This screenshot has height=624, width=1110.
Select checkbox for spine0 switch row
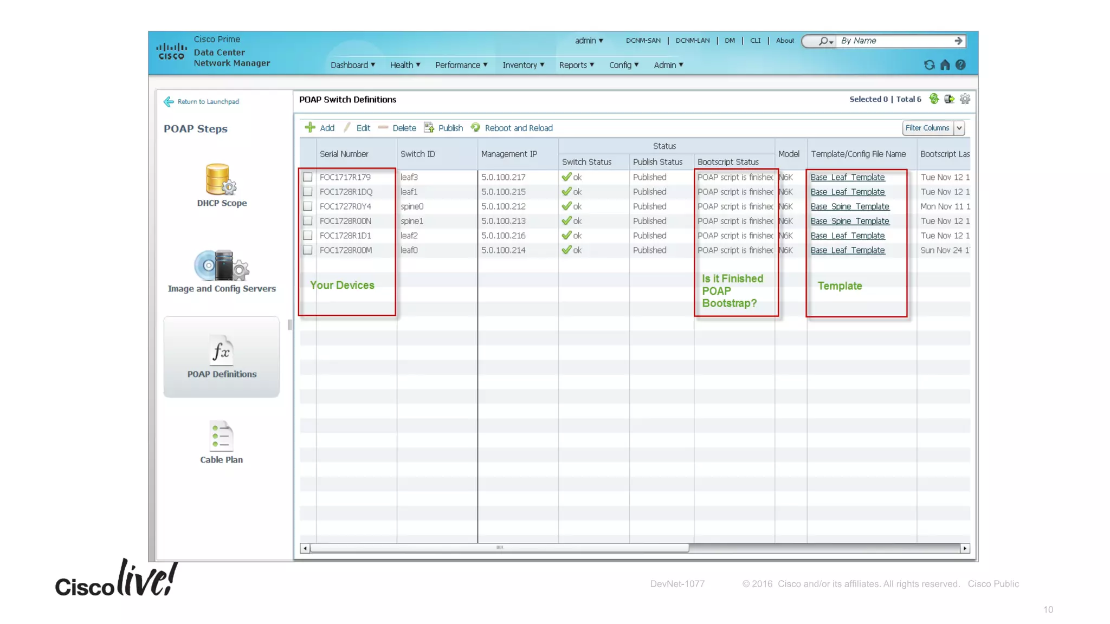tap(308, 206)
